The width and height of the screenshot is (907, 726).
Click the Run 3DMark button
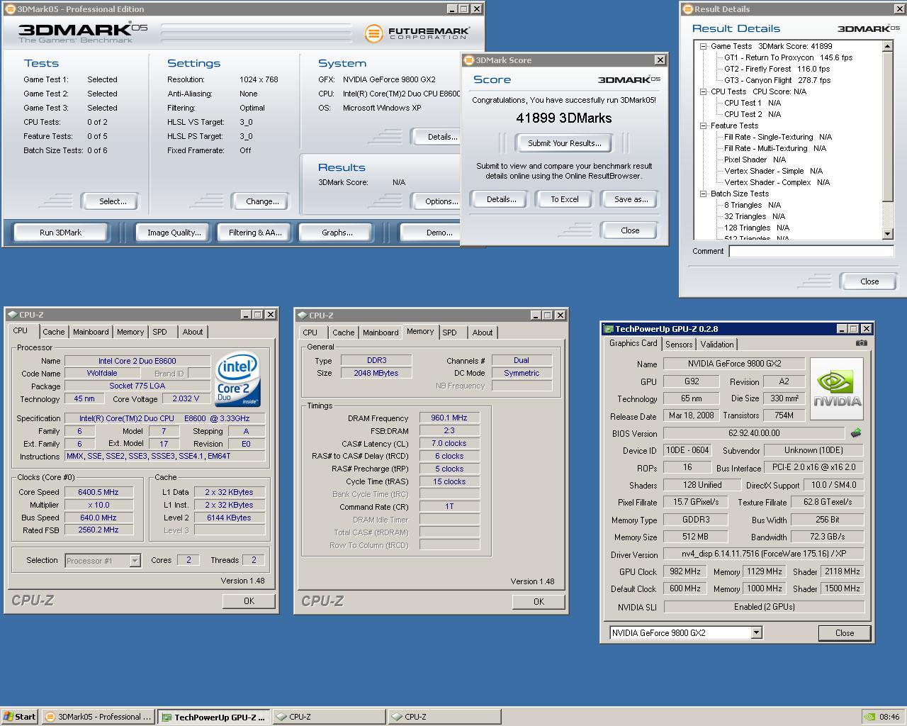coord(60,233)
